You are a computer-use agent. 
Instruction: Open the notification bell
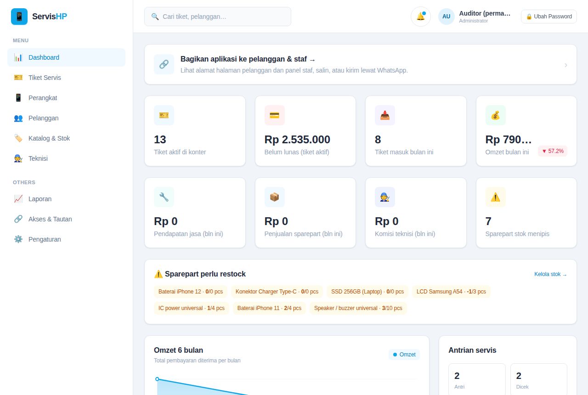[x=420, y=17]
